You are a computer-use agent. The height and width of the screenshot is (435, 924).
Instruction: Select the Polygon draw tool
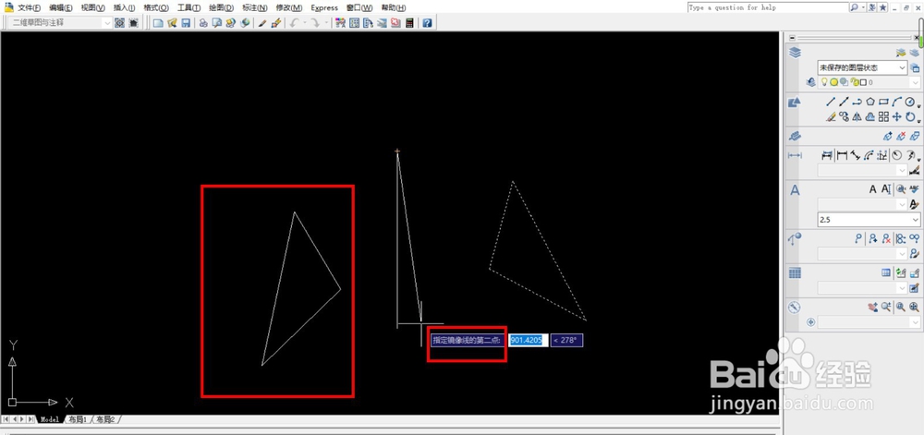pos(870,102)
